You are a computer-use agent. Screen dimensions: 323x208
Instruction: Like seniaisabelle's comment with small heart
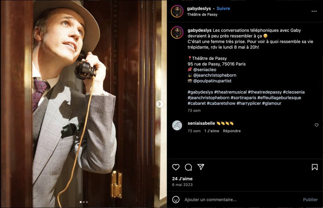click(316, 125)
